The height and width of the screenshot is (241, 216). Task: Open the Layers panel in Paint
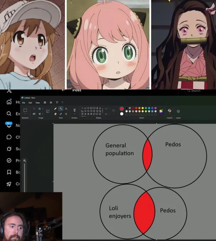click(178, 111)
